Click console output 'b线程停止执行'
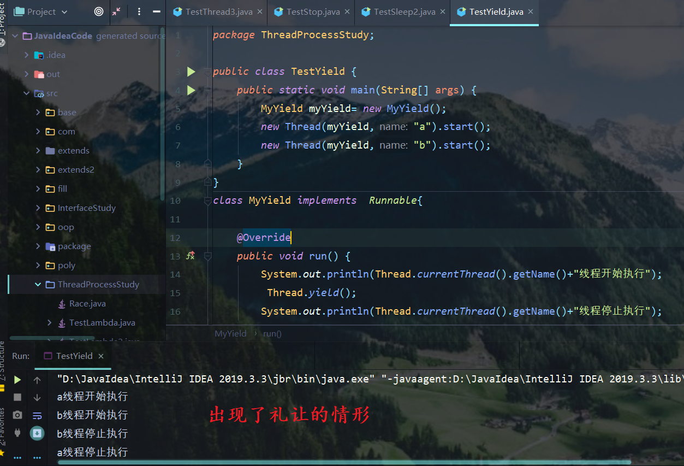Image resolution: width=684 pixels, height=466 pixels. pos(92,433)
